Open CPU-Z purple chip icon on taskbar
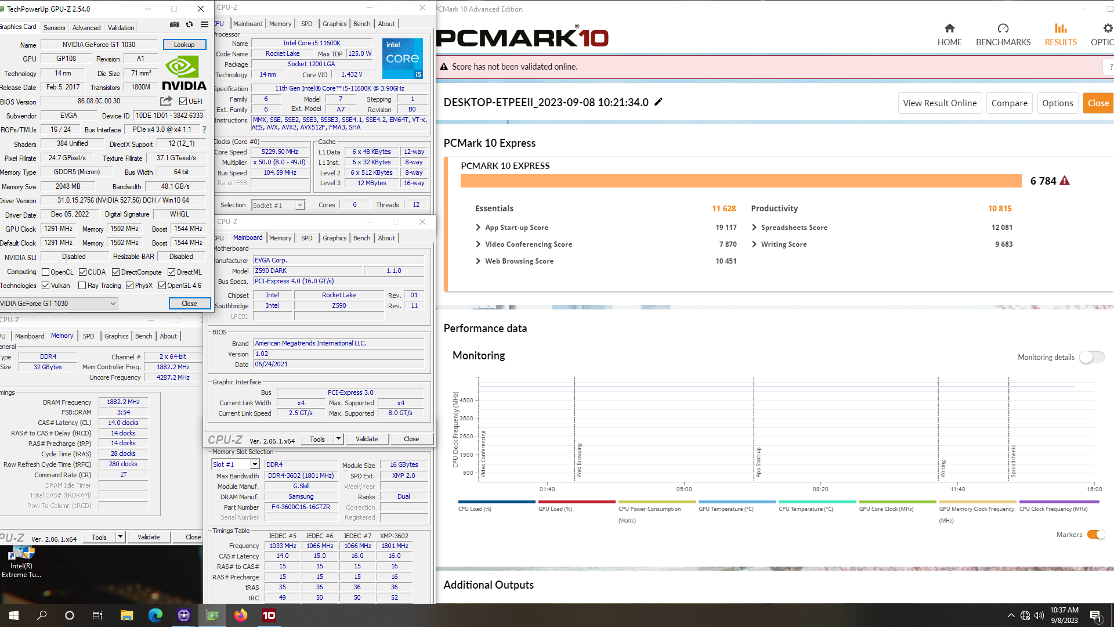The width and height of the screenshot is (1114, 627). 184,615
